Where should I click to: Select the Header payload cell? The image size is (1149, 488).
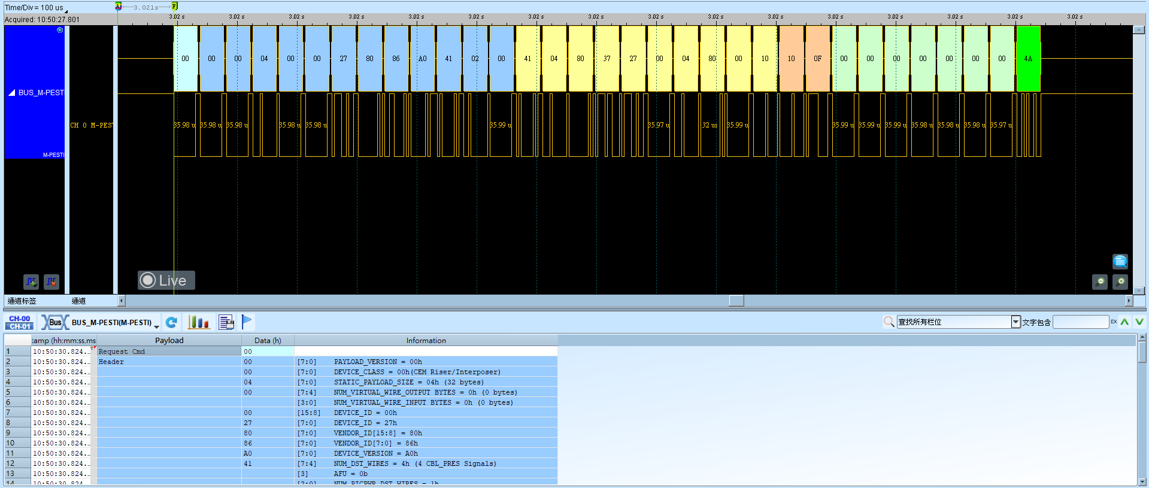pyautogui.click(x=169, y=362)
